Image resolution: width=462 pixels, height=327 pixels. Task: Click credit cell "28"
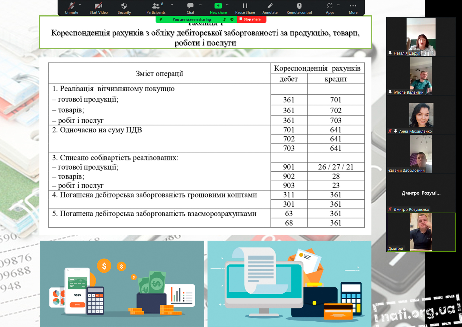click(x=336, y=176)
